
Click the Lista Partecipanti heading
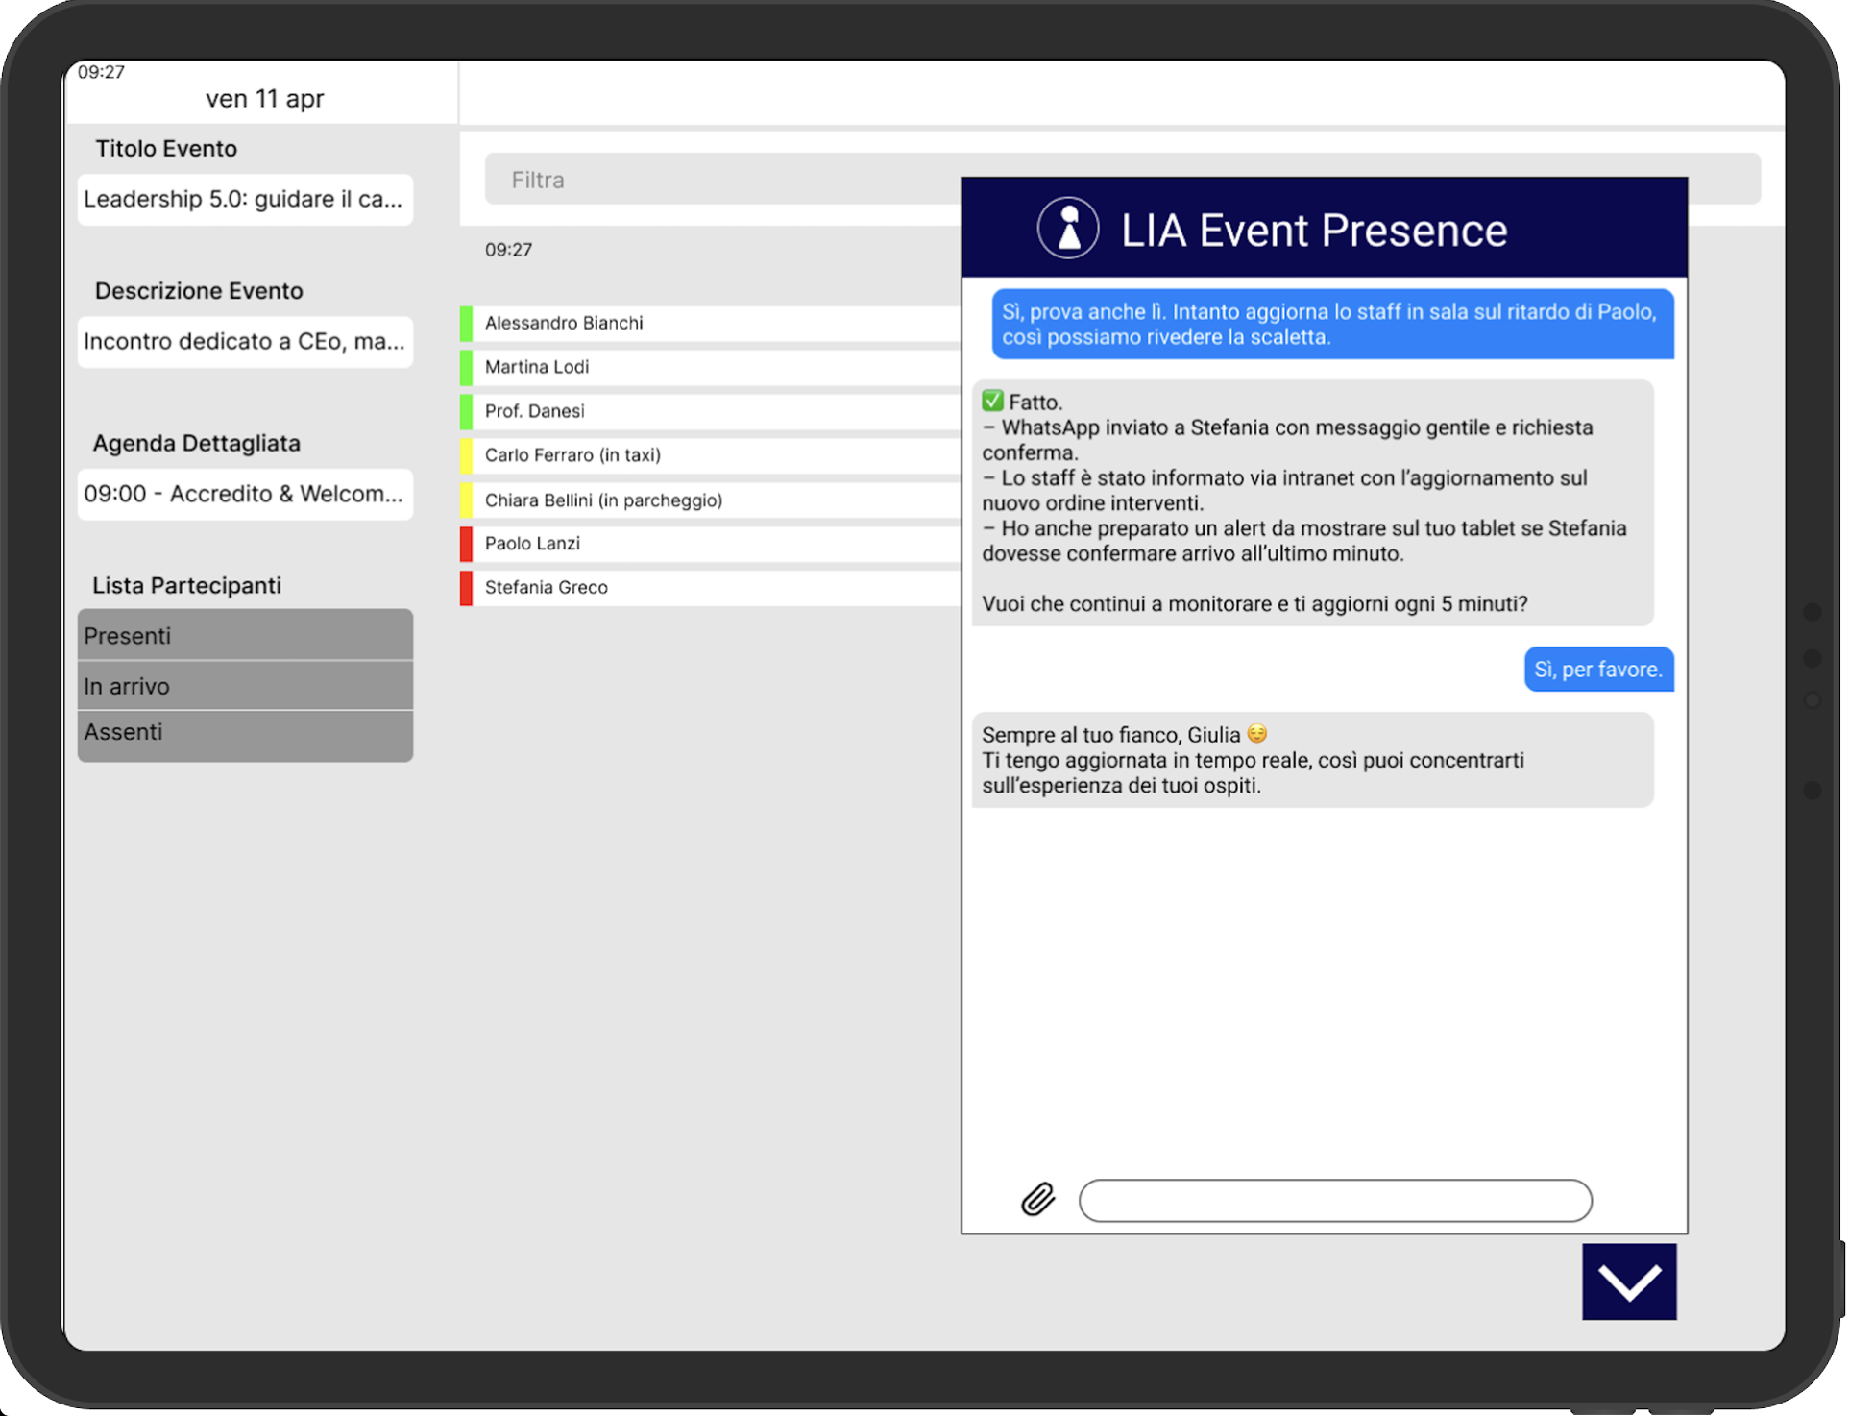point(187,586)
